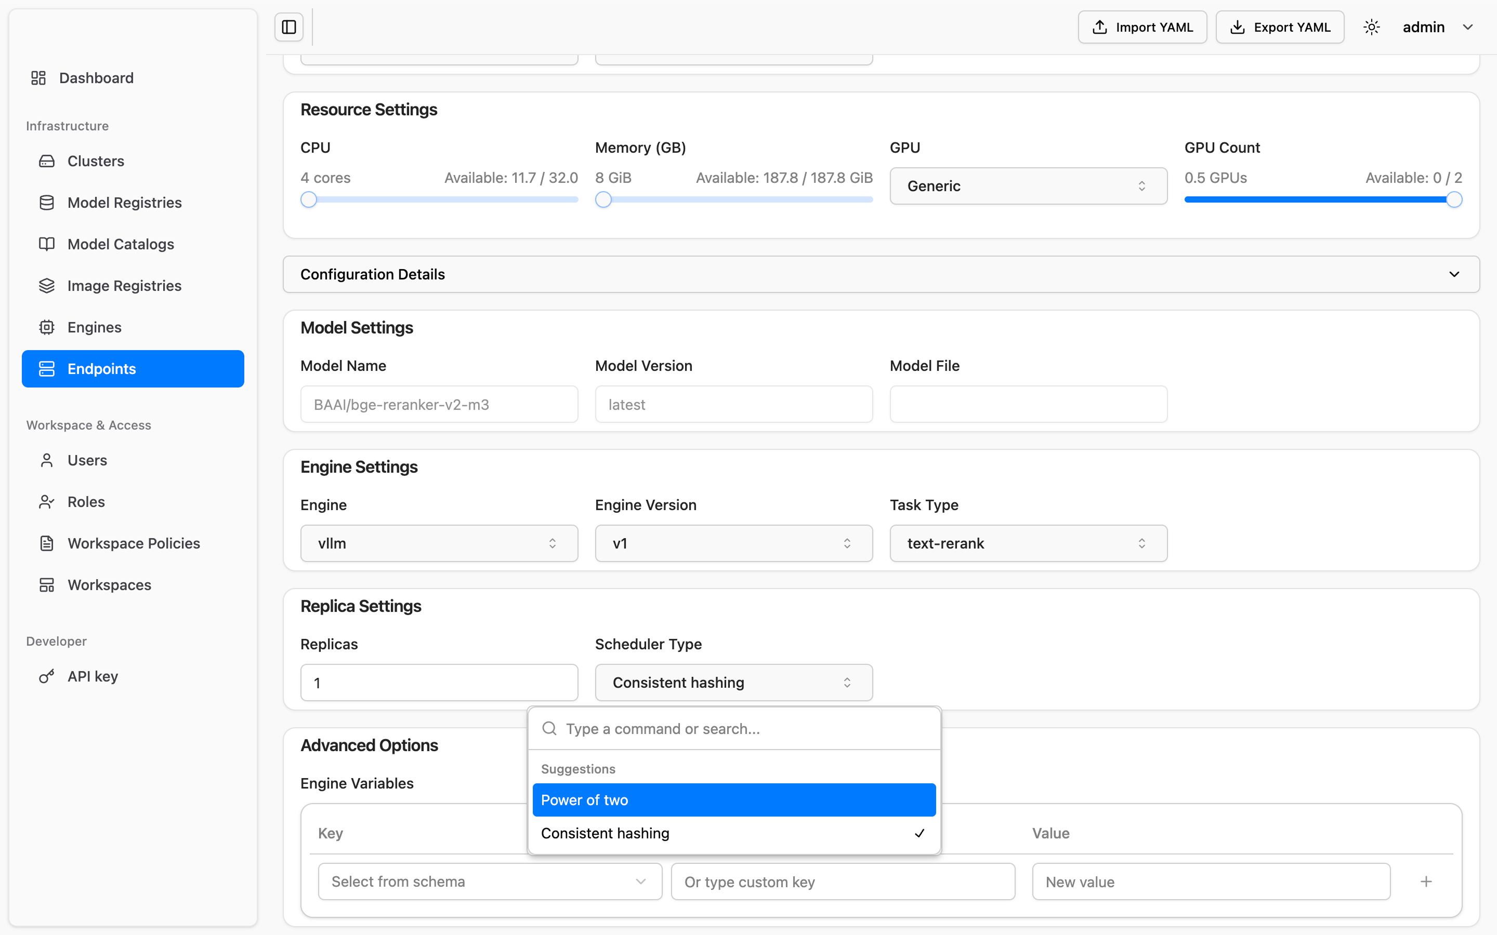Go to Engines page
The width and height of the screenshot is (1497, 935).
95,327
